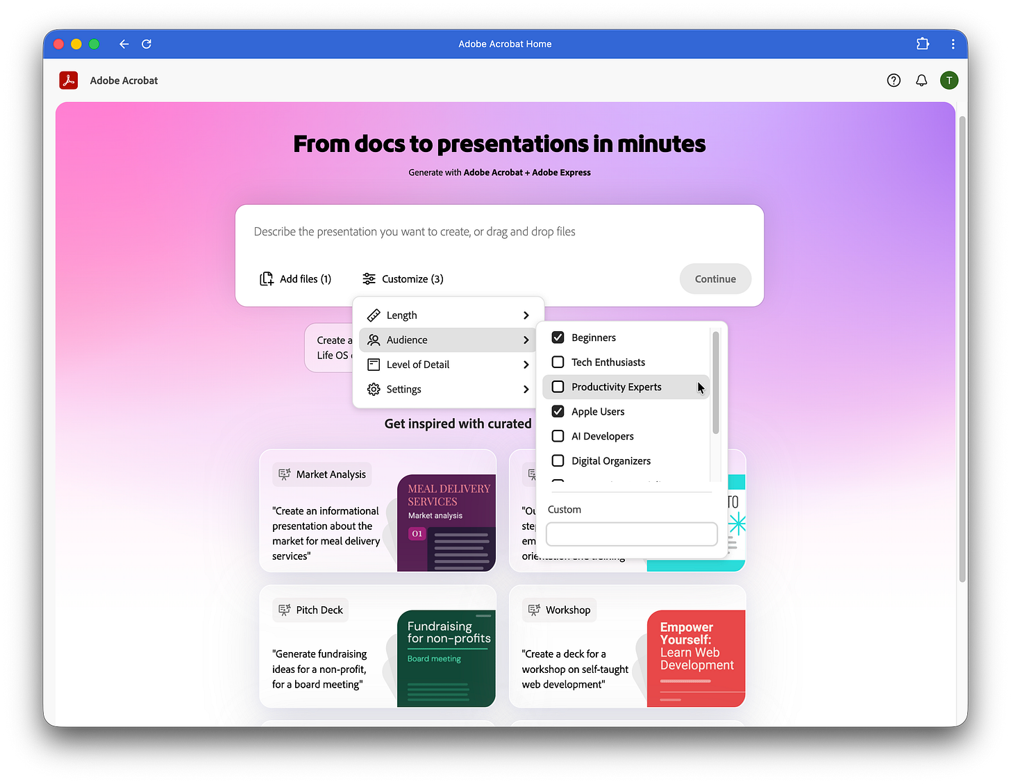Select the ruler icon next to Length
The width and height of the screenshot is (1011, 784).
click(374, 315)
